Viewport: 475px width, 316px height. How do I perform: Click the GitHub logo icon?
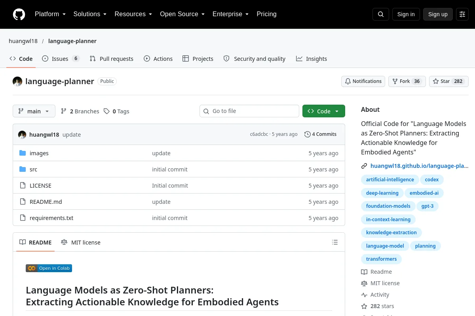19,14
